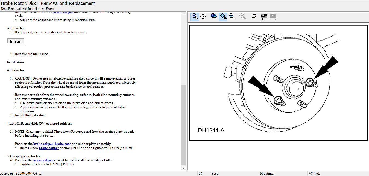The width and height of the screenshot is (369, 176).
Task: Click brake caliper link beside brake pads
Action: 43,144
